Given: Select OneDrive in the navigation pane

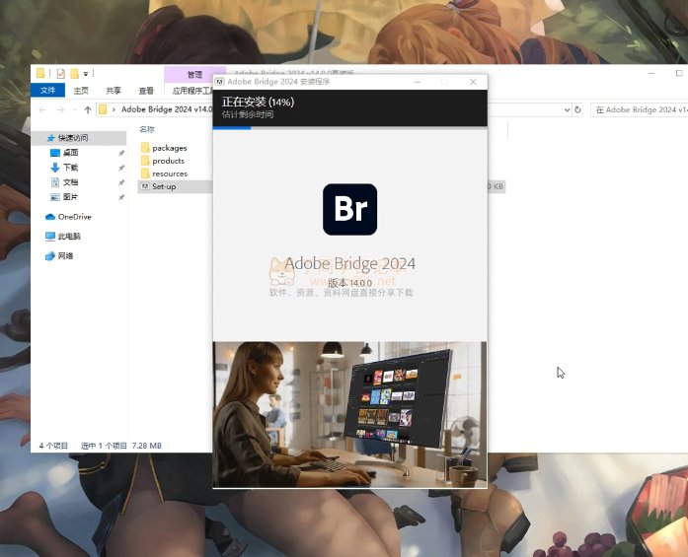Looking at the screenshot, I should (75, 217).
